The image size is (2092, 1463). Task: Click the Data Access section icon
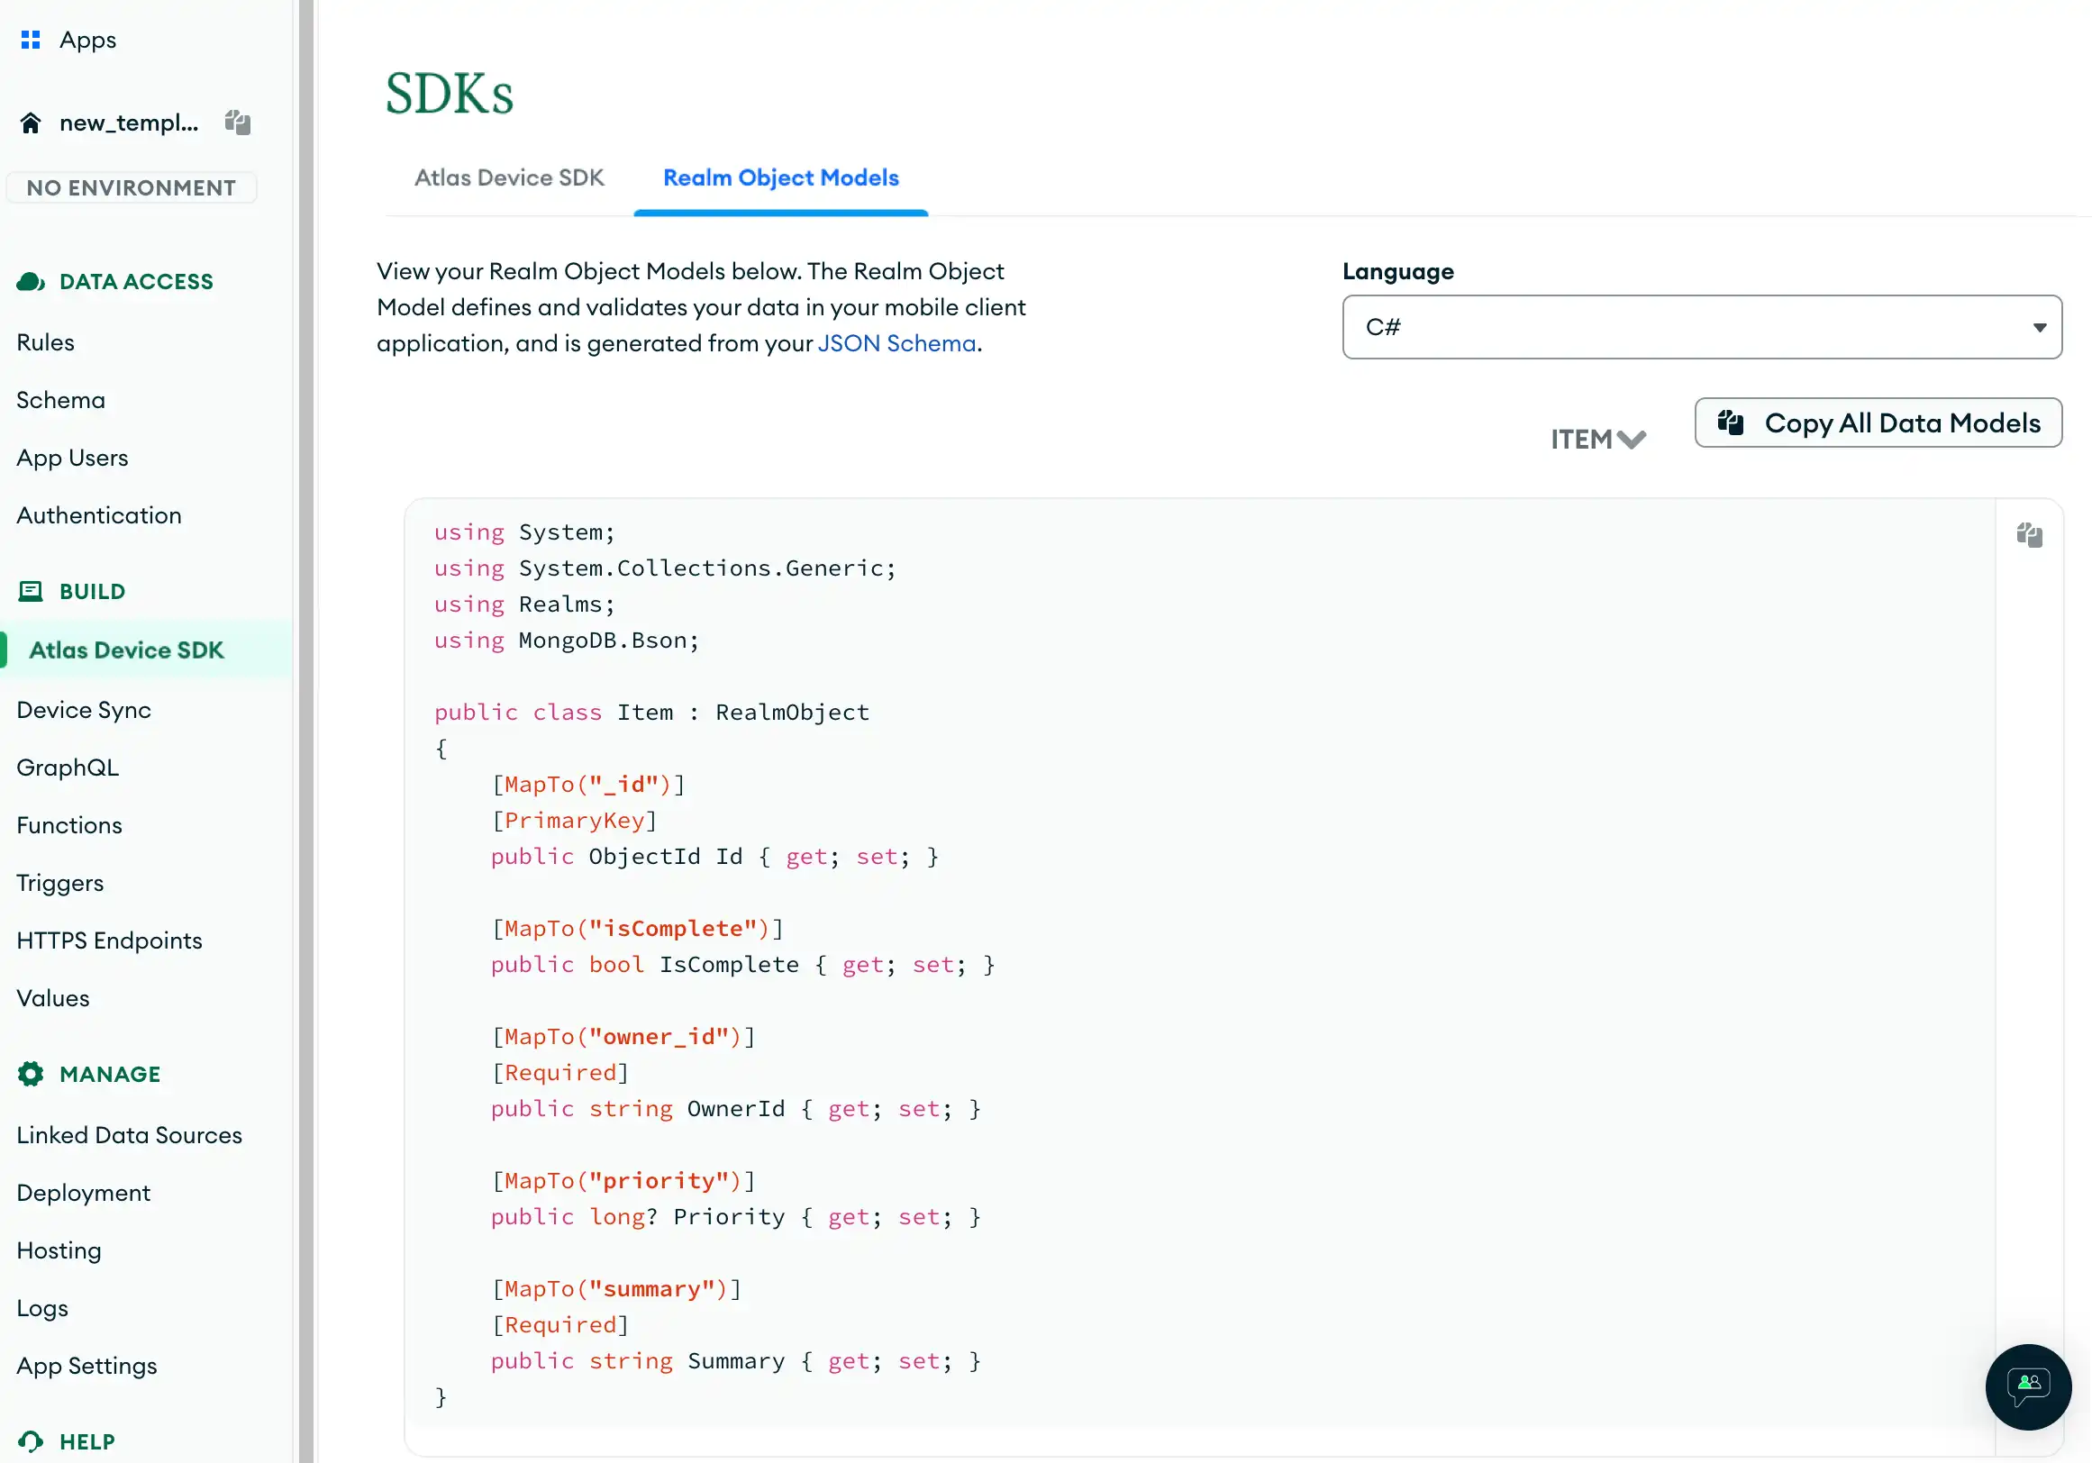[31, 283]
